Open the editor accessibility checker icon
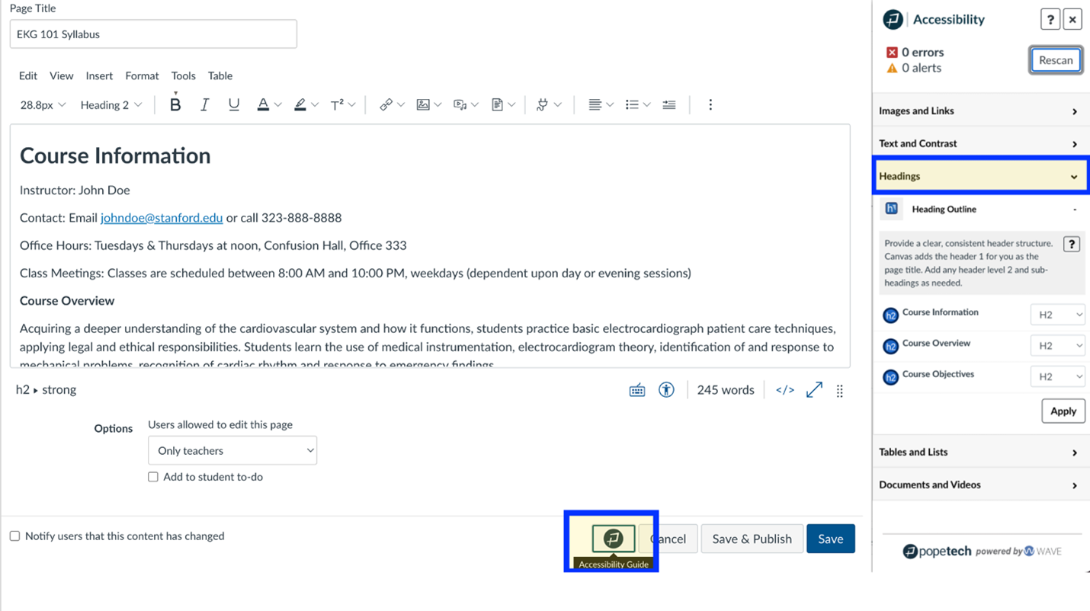 [x=666, y=390]
